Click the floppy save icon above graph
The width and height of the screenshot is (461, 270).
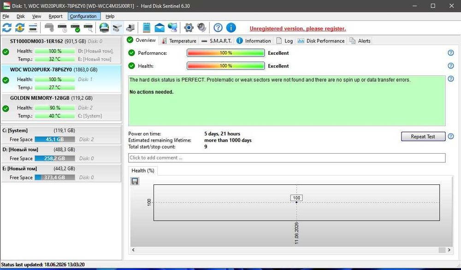coord(135,181)
